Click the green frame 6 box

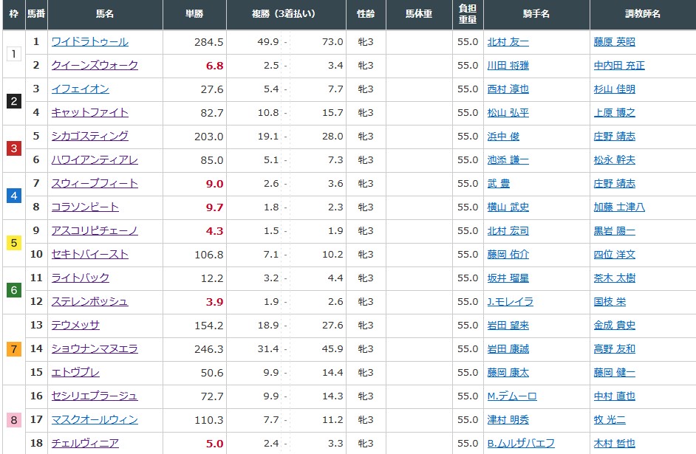click(13, 290)
